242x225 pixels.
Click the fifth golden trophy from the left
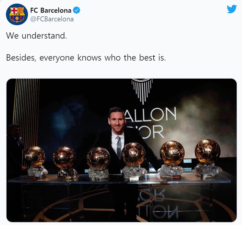(x=172, y=159)
